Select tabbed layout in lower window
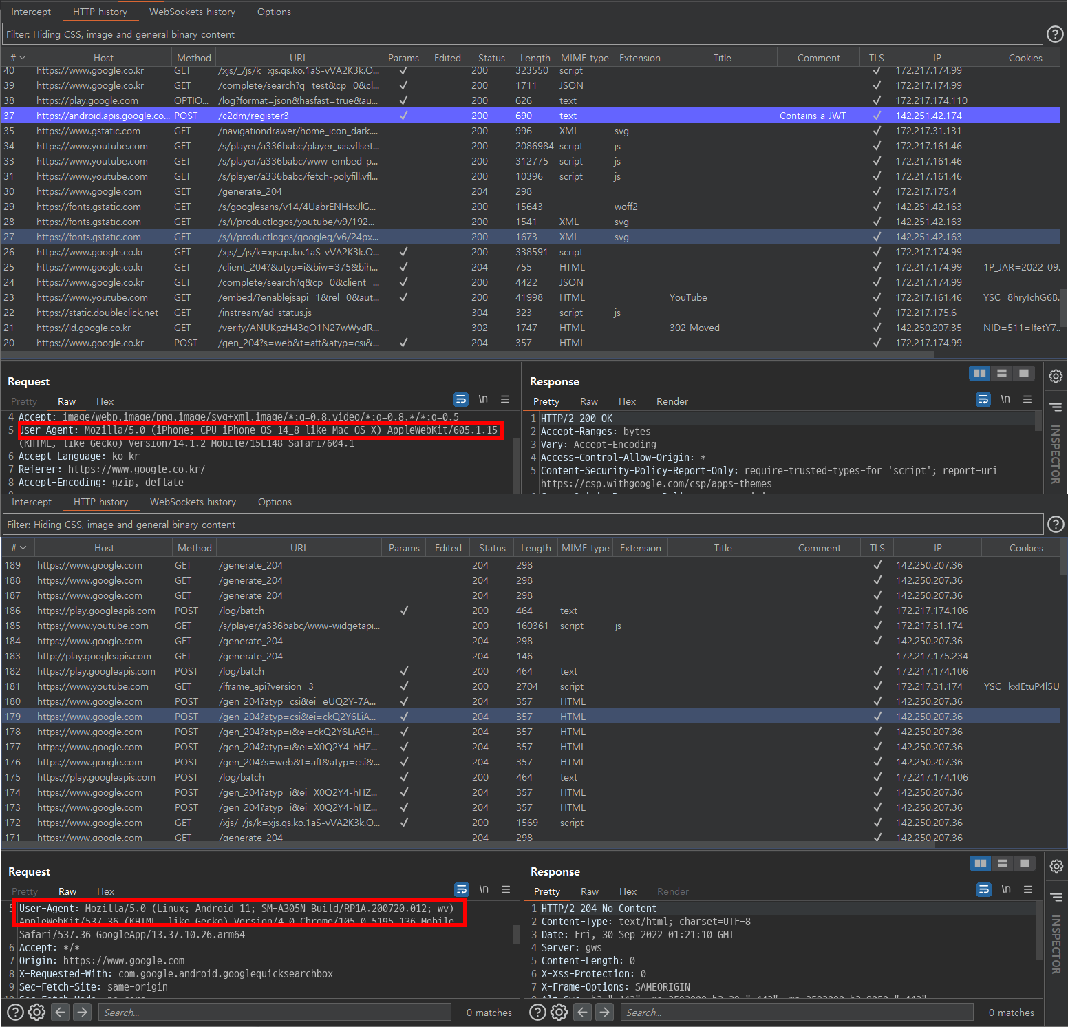The image size is (1068, 1027). click(1025, 863)
